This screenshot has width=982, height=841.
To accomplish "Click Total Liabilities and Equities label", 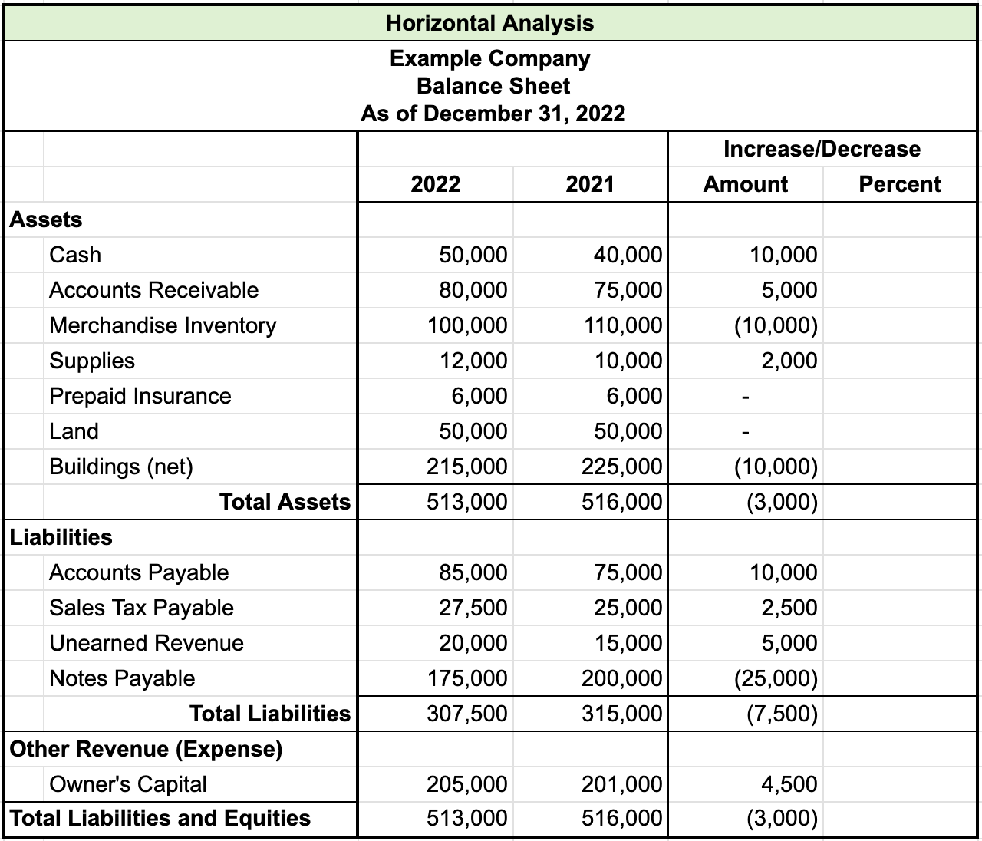I will tap(160, 818).
